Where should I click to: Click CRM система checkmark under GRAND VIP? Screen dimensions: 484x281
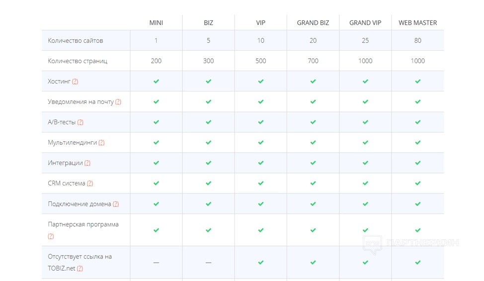click(365, 183)
